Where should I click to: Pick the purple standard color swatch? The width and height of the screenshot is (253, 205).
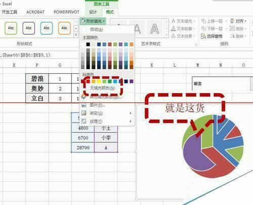[x=132, y=81]
